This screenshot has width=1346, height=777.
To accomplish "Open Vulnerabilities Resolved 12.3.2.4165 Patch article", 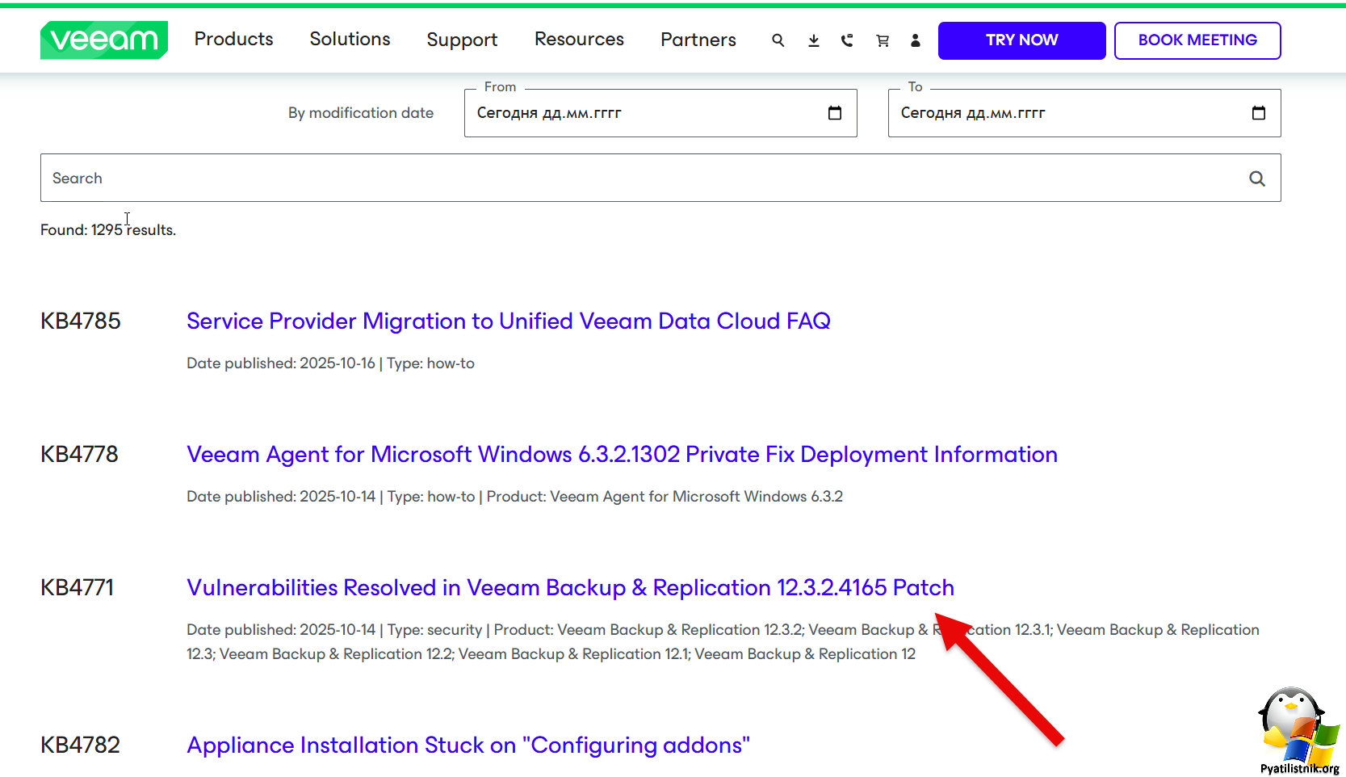I will (570, 588).
